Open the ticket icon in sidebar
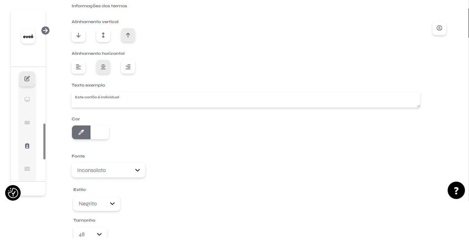Image resolution: width=469 pixels, height=243 pixels. (x=27, y=123)
